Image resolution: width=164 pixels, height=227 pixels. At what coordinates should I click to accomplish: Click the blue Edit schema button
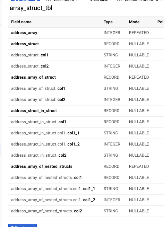[x=23, y=226]
